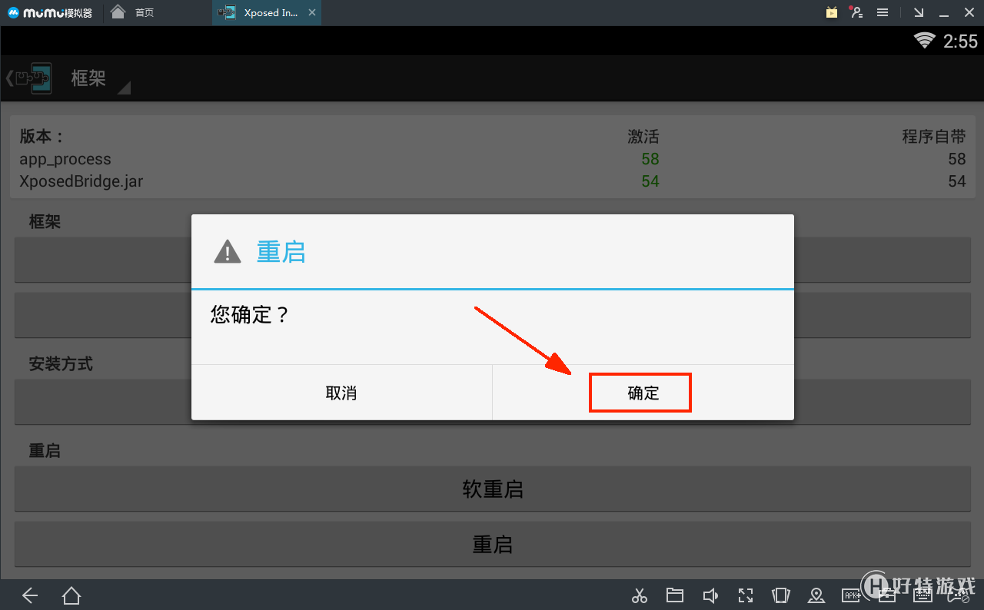
Task: Open the yellow TV video icon
Action: point(832,12)
